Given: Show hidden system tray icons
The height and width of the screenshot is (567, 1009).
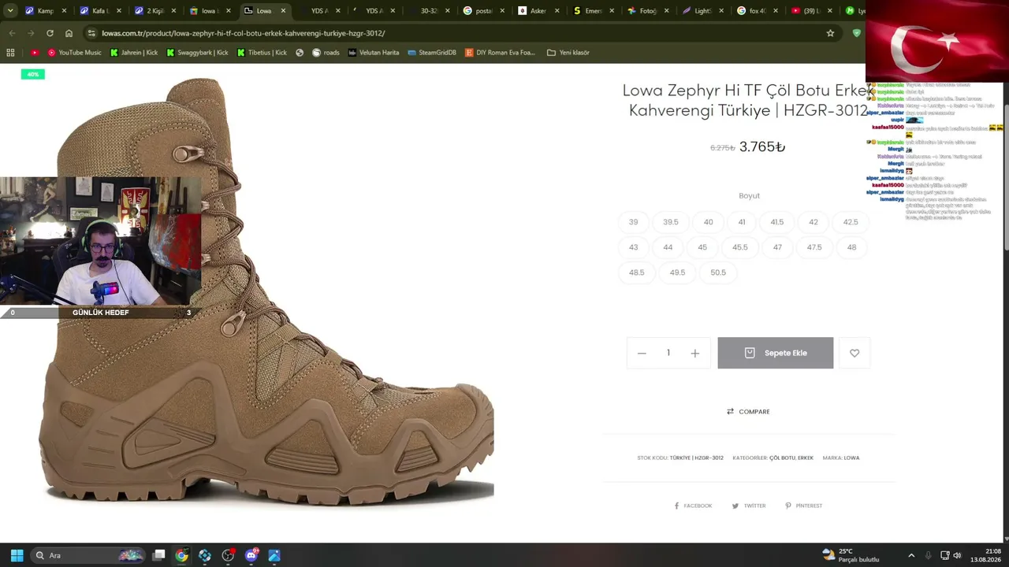Looking at the screenshot, I should point(912,555).
